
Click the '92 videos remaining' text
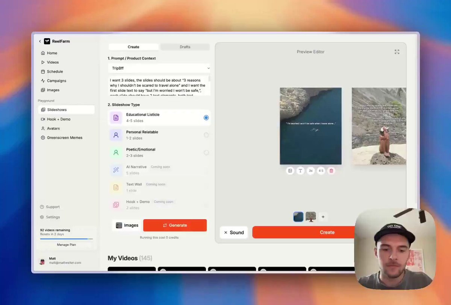(55, 230)
